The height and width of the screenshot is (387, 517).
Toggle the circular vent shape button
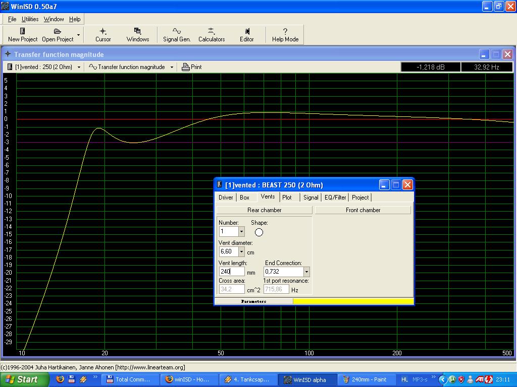259,232
